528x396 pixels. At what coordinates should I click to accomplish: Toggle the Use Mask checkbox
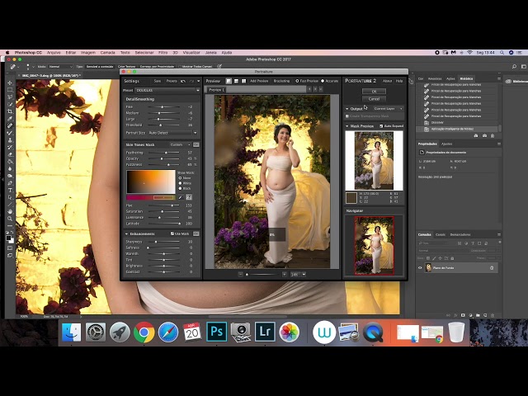pyautogui.click(x=172, y=233)
